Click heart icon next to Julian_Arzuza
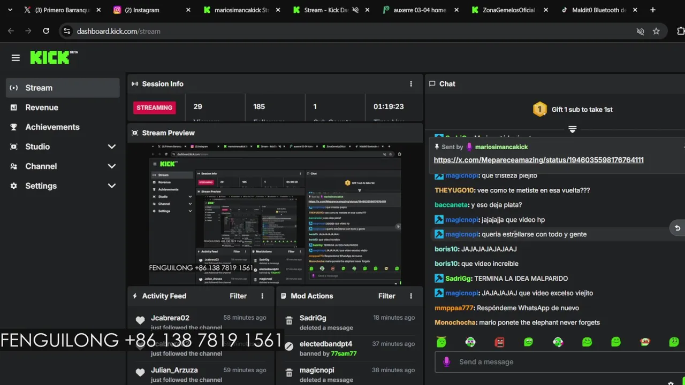This screenshot has height=385, width=685. pos(140,373)
